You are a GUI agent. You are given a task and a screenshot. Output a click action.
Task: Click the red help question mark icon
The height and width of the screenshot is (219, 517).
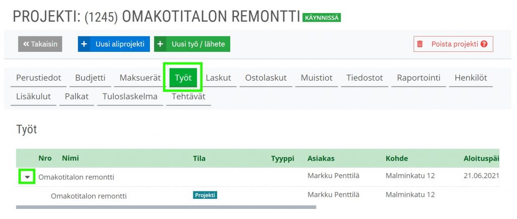pyautogui.click(x=484, y=44)
